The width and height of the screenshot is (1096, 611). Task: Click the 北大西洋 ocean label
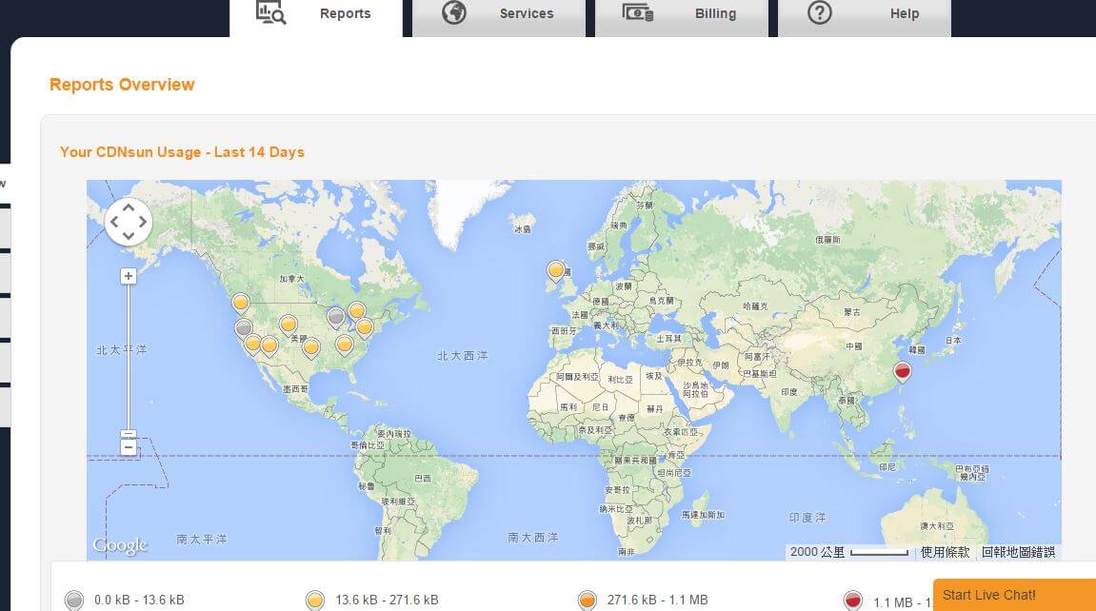point(463,356)
